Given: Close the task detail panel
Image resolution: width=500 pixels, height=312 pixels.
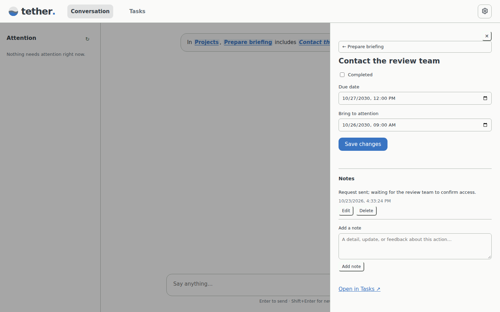Looking at the screenshot, I should 487,36.
